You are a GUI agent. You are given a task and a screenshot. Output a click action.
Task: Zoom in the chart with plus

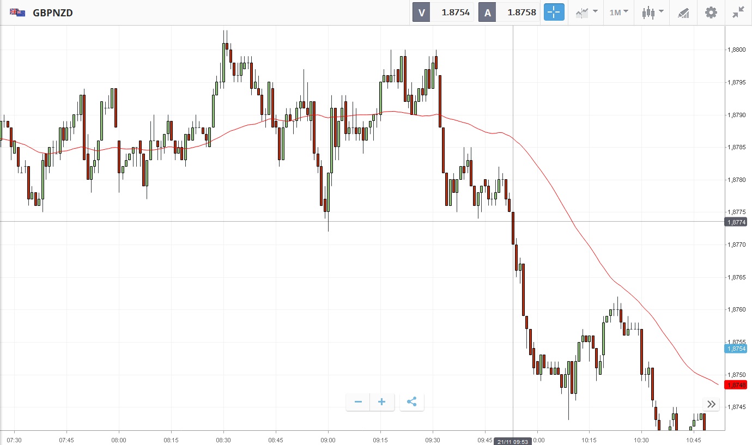point(382,403)
